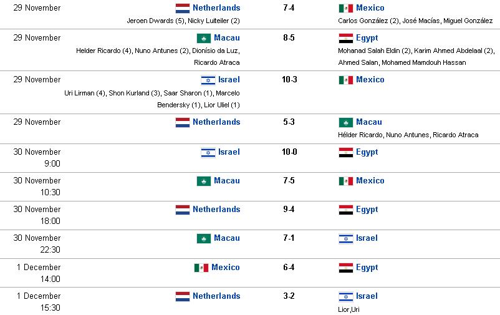
Task: Open the Egypt link in the 8-5 match
Action: coord(367,38)
